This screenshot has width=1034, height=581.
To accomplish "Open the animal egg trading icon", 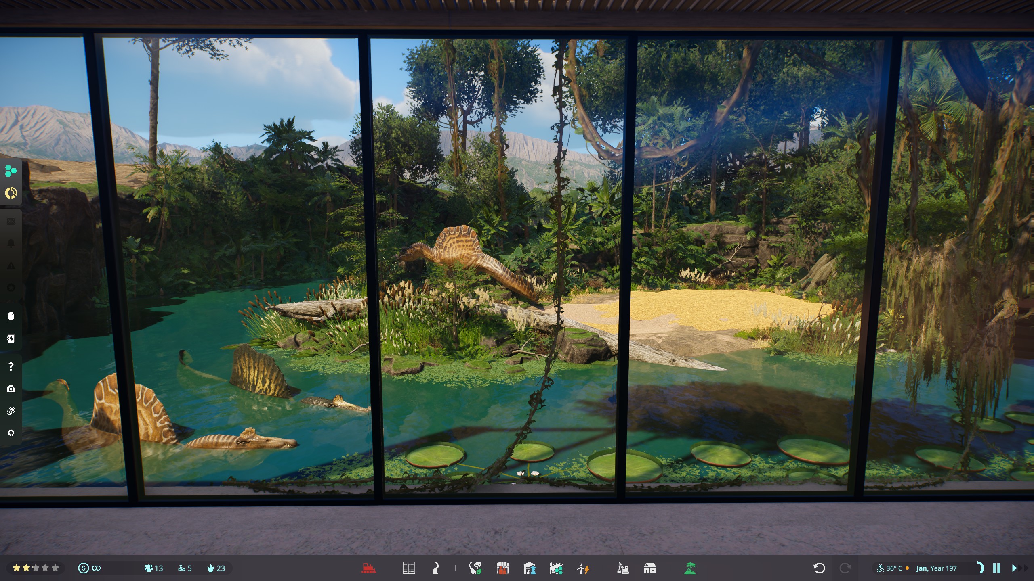I will [11, 316].
